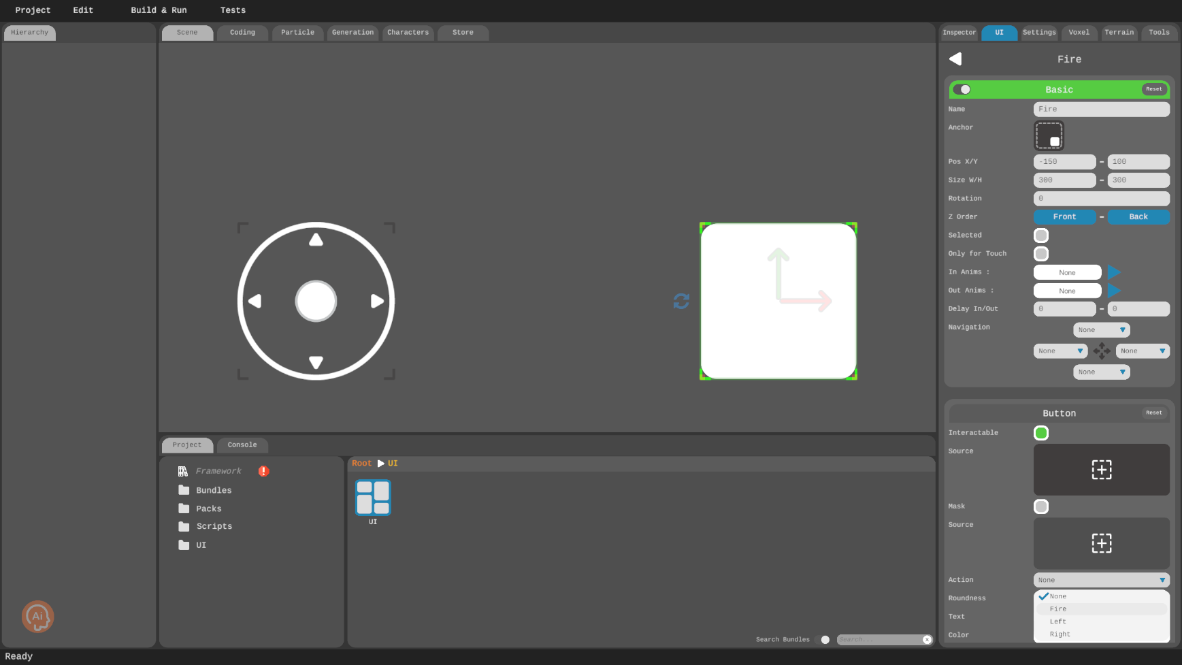Click the Button Source add-image icon

coord(1101,470)
